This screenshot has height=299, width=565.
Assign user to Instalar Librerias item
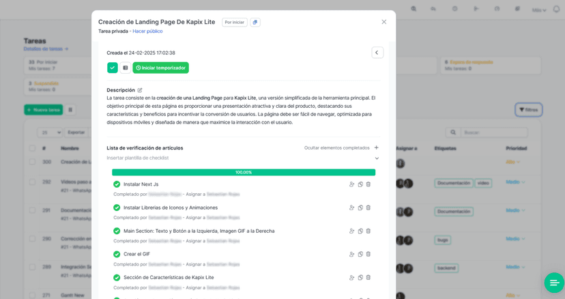click(x=351, y=208)
